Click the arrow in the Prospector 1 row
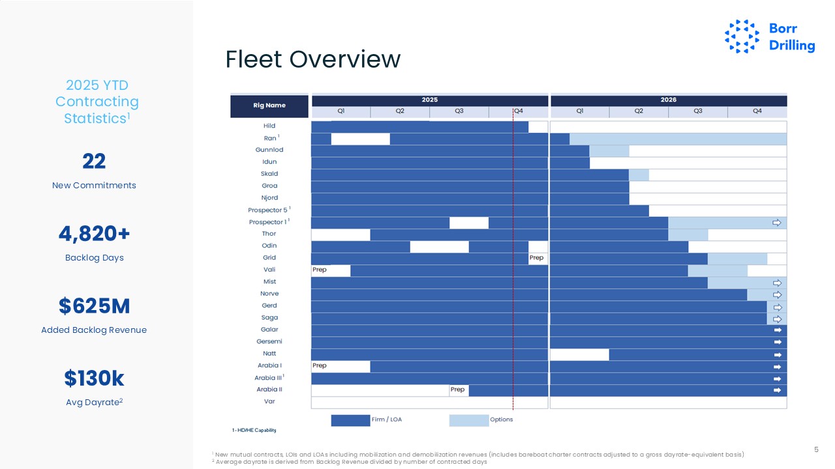Screen dimensions: 835x469 coord(776,223)
